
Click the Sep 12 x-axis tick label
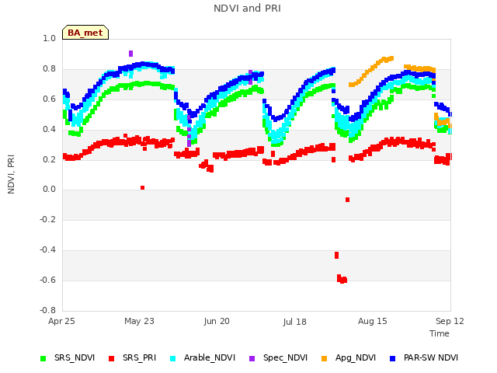tap(450, 321)
